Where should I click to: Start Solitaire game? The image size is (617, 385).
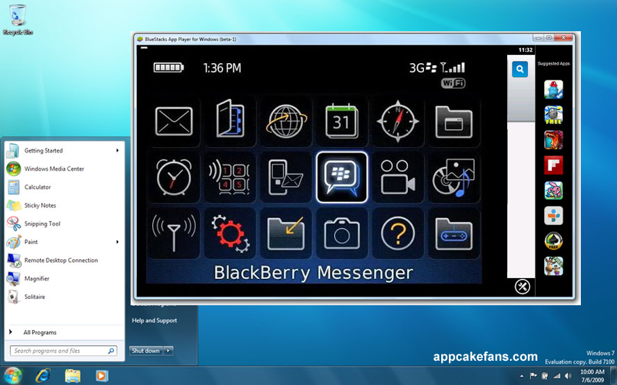(x=63, y=297)
